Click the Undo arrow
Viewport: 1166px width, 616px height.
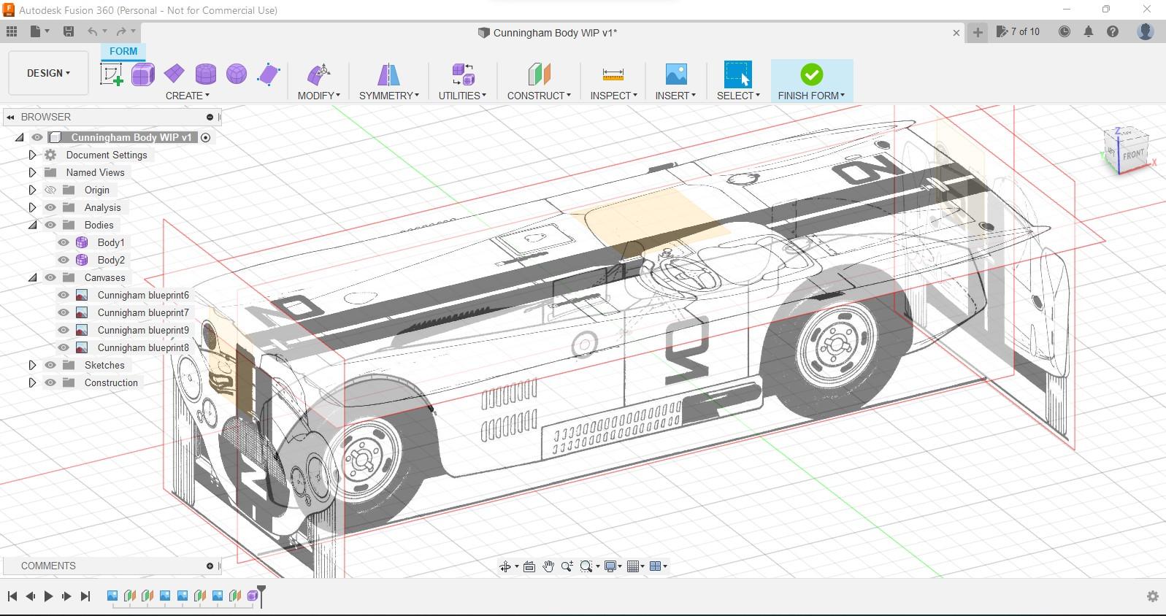(x=92, y=31)
